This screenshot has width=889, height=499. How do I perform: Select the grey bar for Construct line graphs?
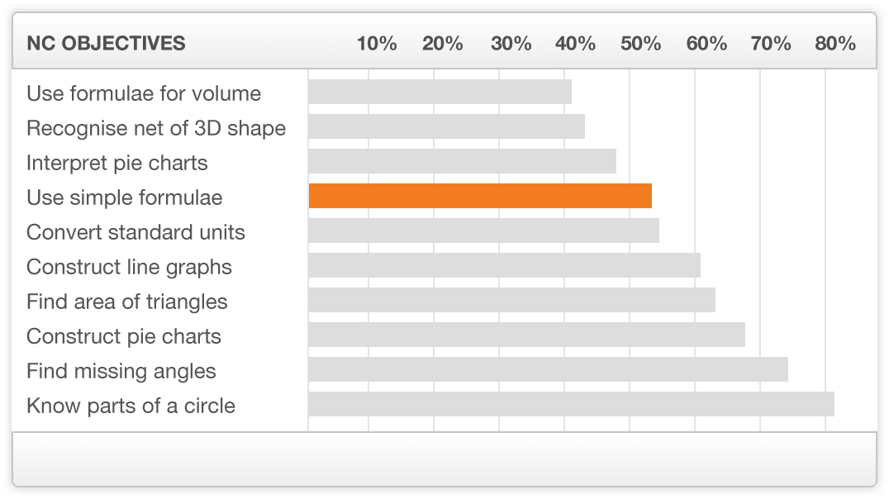point(504,265)
